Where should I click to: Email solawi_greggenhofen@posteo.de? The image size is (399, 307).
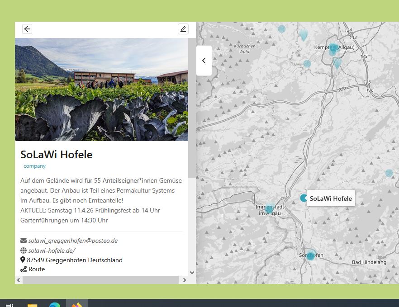click(73, 241)
